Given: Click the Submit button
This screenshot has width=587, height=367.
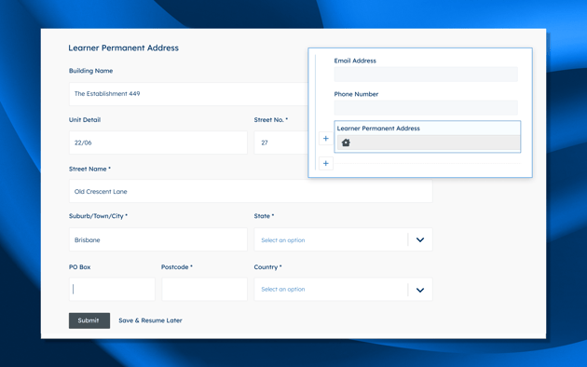Looking at the screenshot, I should 89,320.
